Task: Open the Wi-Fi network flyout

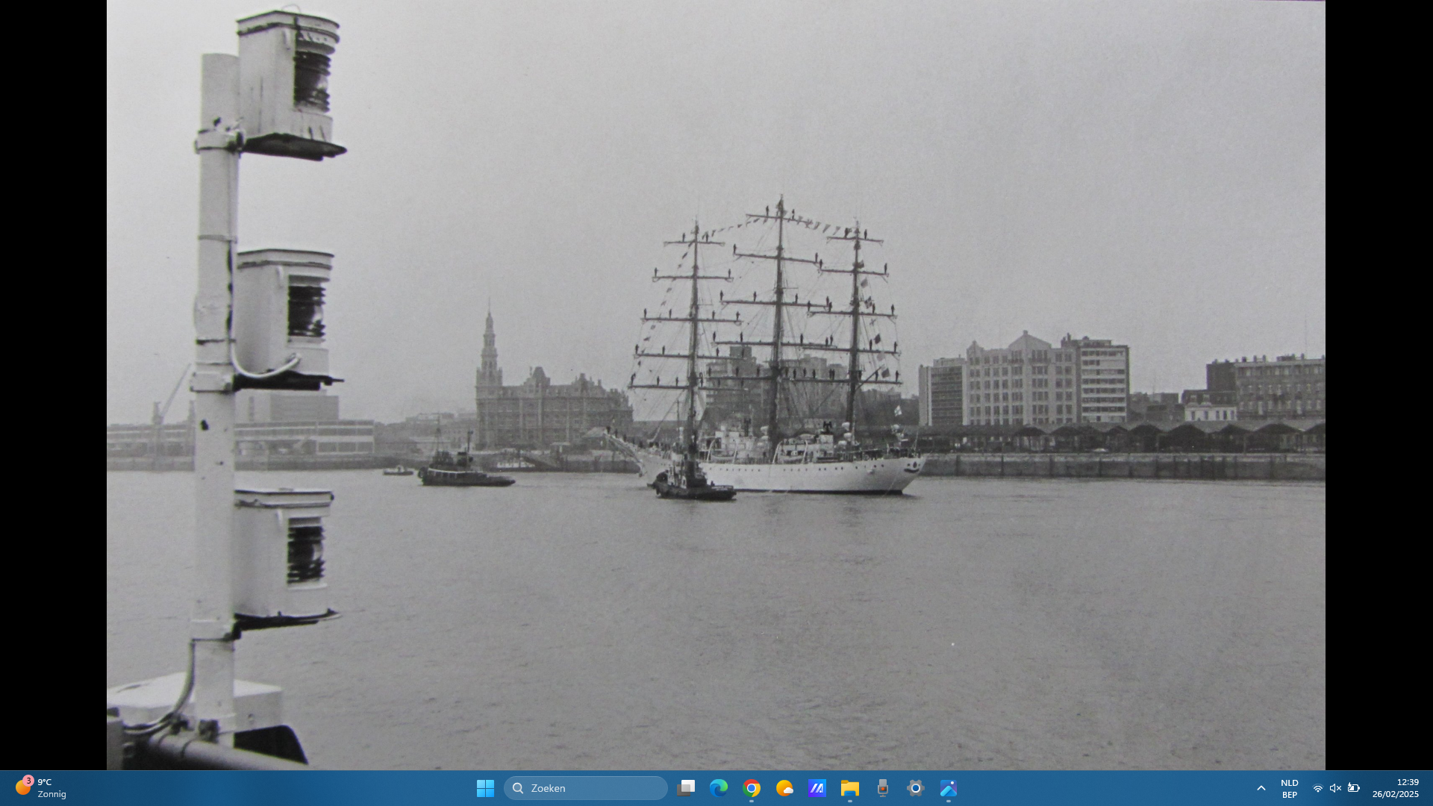Action: tap(1318, 788)
